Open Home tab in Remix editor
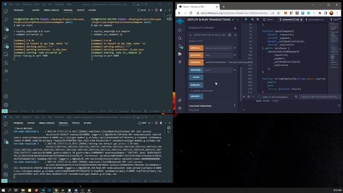 click(268, 19)
